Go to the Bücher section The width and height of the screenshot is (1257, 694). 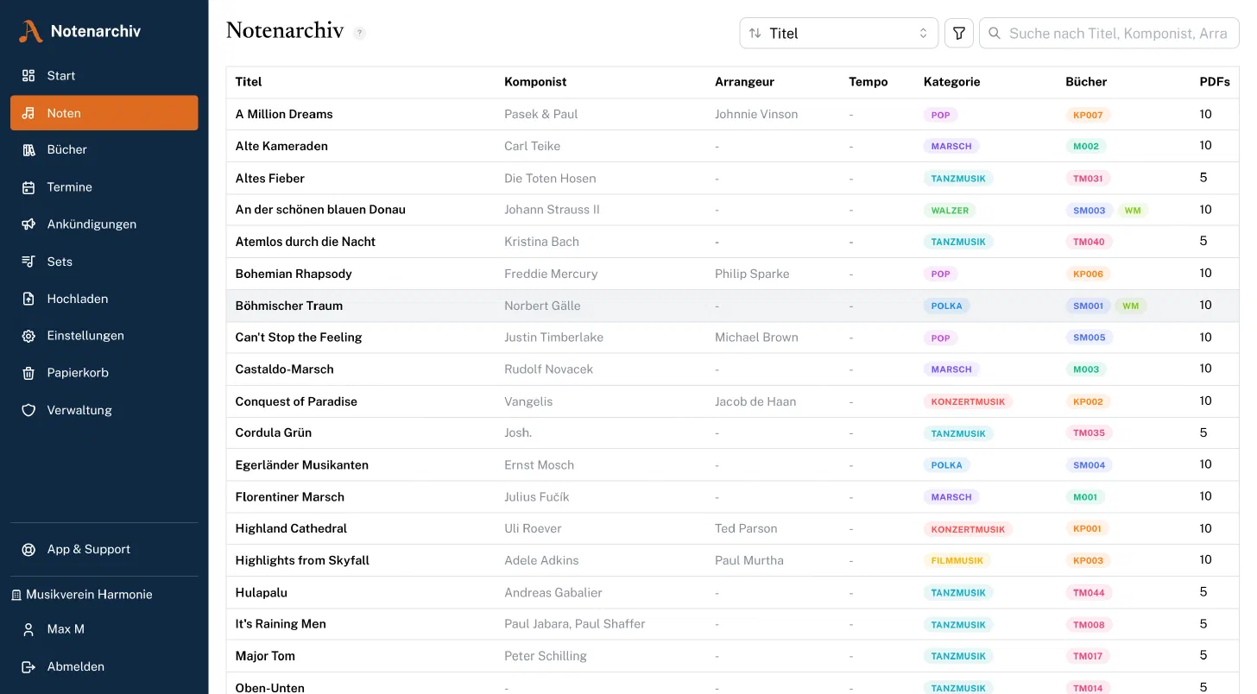pos(104,150)
